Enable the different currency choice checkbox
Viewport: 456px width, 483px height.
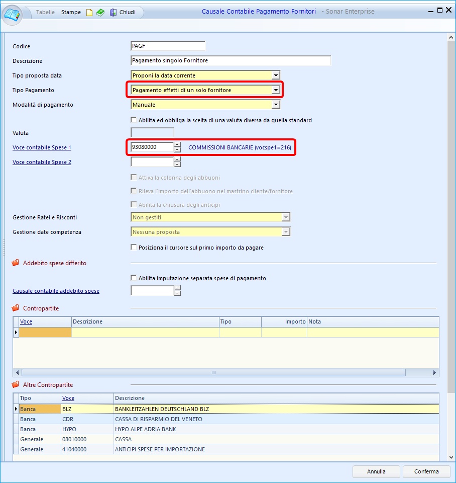coord(134,120)
